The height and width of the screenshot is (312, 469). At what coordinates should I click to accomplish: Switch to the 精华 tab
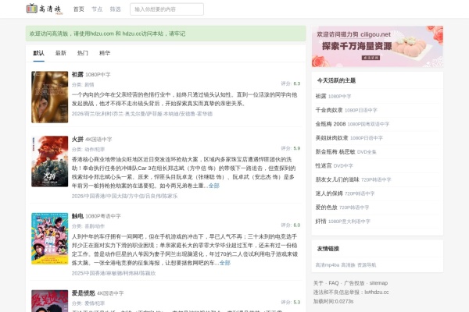point(105,53)
